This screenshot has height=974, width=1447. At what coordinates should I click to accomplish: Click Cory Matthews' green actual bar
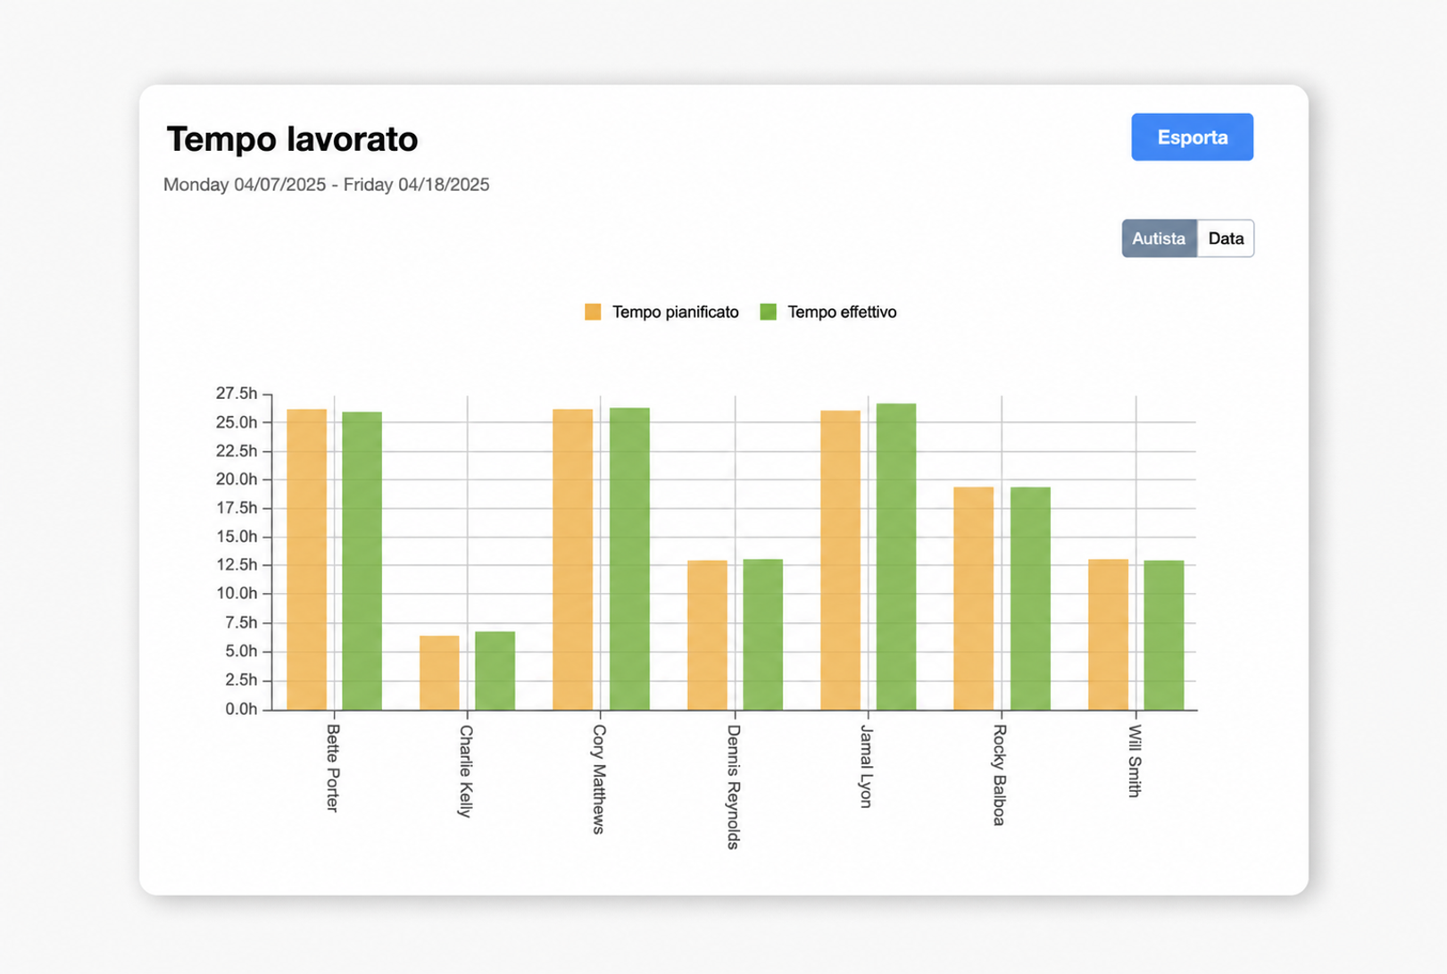629,559
